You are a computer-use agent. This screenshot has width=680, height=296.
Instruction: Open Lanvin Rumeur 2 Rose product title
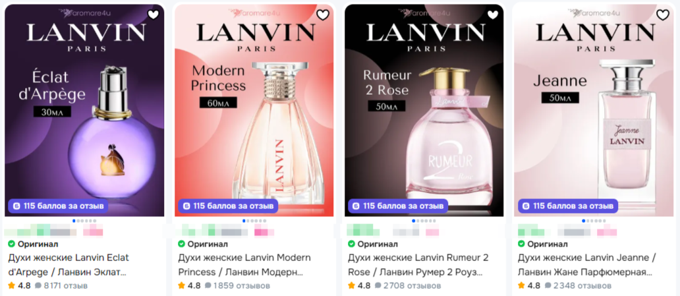pyautogui.click(x=418, y=265)
